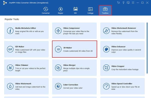
Task: Click 'Improve your video quality' description
Action: pyautogui.click(x=126, y=51)
